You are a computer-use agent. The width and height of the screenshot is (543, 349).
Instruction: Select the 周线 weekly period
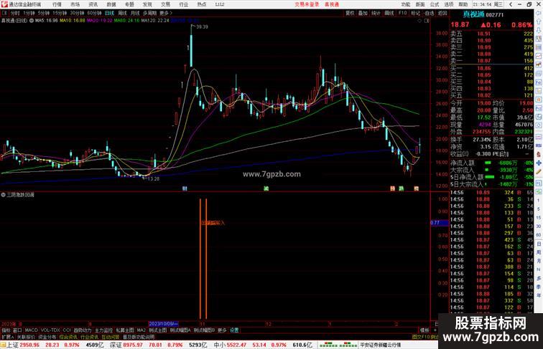coord(122,13)
